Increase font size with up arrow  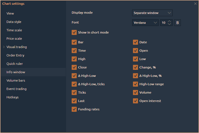pos(169,21)
